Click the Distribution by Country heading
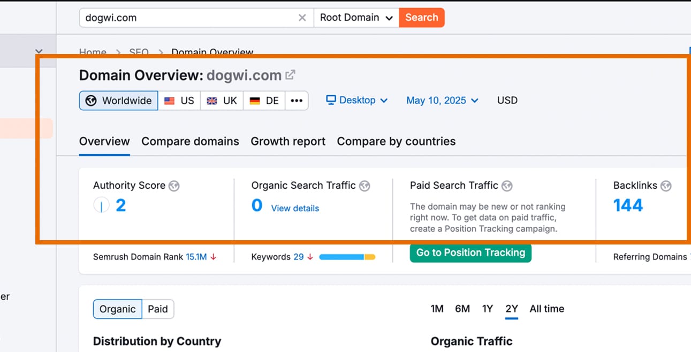 click(x=157, y=341)
